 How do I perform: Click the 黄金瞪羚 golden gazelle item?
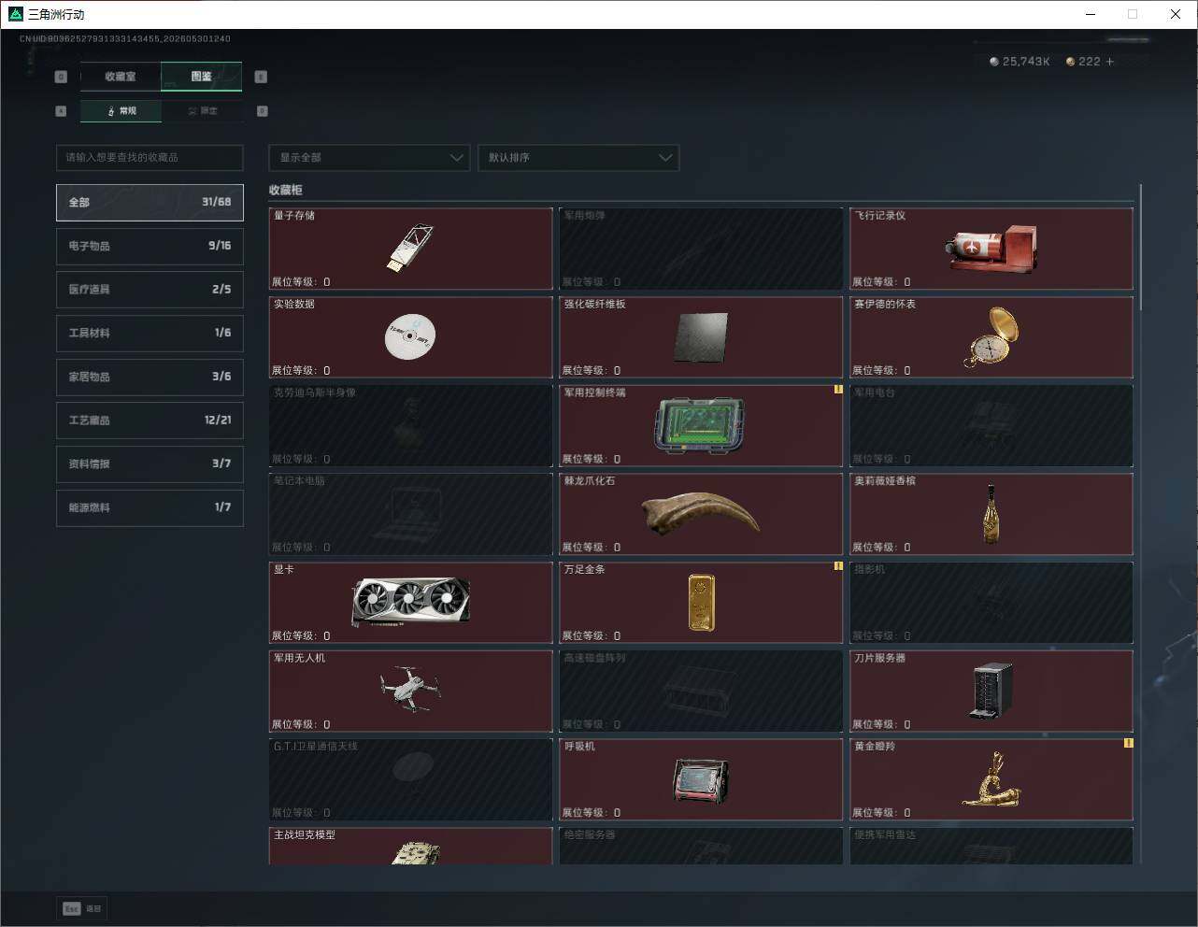click(x=991, y=779)
